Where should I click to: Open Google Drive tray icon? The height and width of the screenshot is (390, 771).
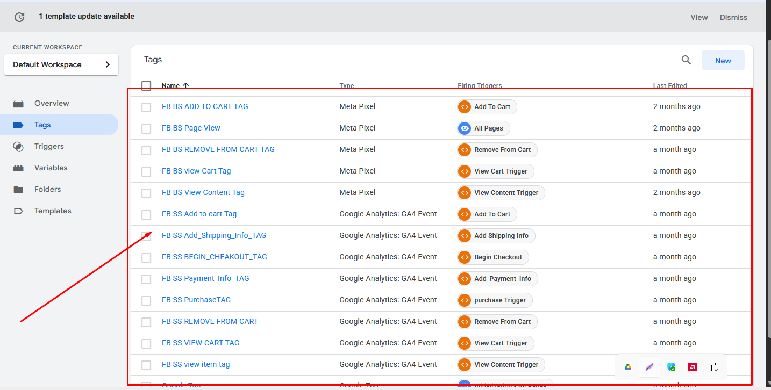(627, 367)
